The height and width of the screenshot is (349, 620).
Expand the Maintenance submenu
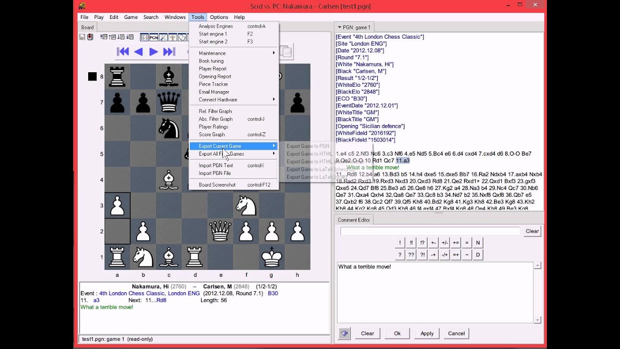(x=233, y=53)
